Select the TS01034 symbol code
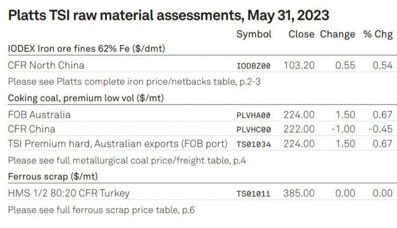Viewport: 397px width, 228px height. (x=253, y=144)
